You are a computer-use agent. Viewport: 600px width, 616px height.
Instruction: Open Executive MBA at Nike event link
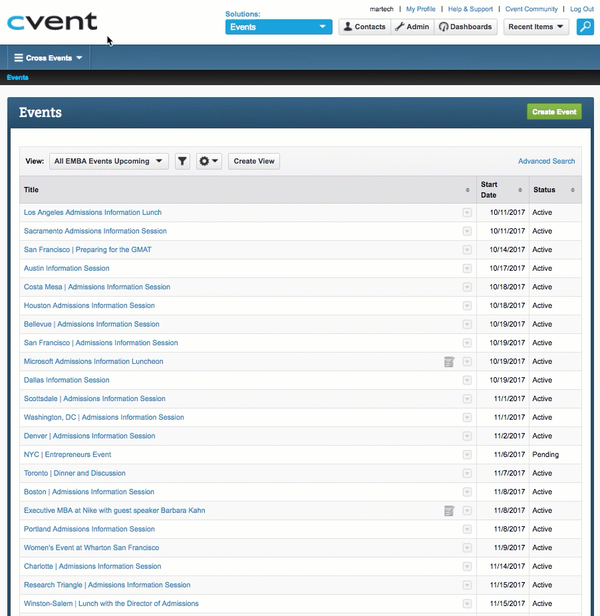(114, 510)
